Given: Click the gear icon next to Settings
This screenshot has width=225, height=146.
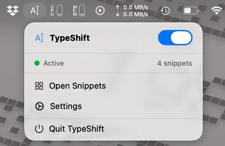Looking at the screenshot, I should point(40,106).
